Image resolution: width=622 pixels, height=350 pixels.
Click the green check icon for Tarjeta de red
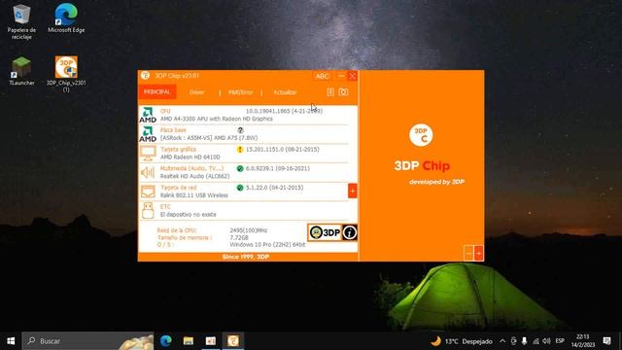(x=240, y=188)
